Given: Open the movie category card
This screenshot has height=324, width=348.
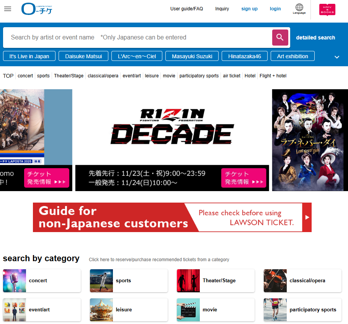Looking at the screenshot, I should point(216,310).
